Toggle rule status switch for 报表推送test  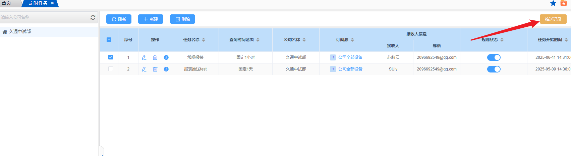point(494,69)
